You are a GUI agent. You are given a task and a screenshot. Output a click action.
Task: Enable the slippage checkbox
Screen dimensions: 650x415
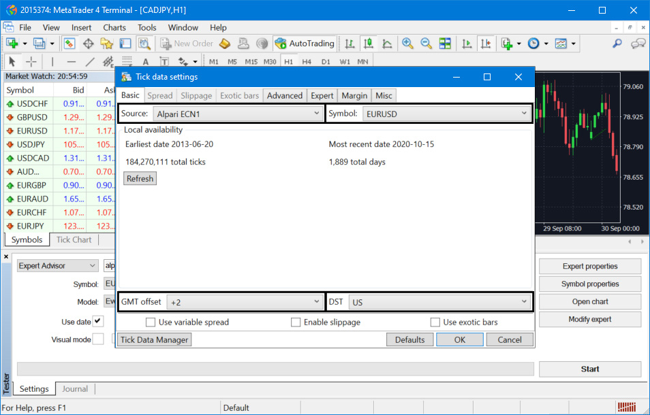[x=296, y=322]
